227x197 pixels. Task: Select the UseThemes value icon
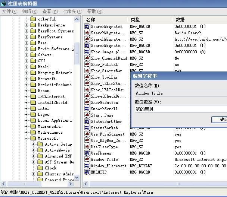(x=87, y=153)
